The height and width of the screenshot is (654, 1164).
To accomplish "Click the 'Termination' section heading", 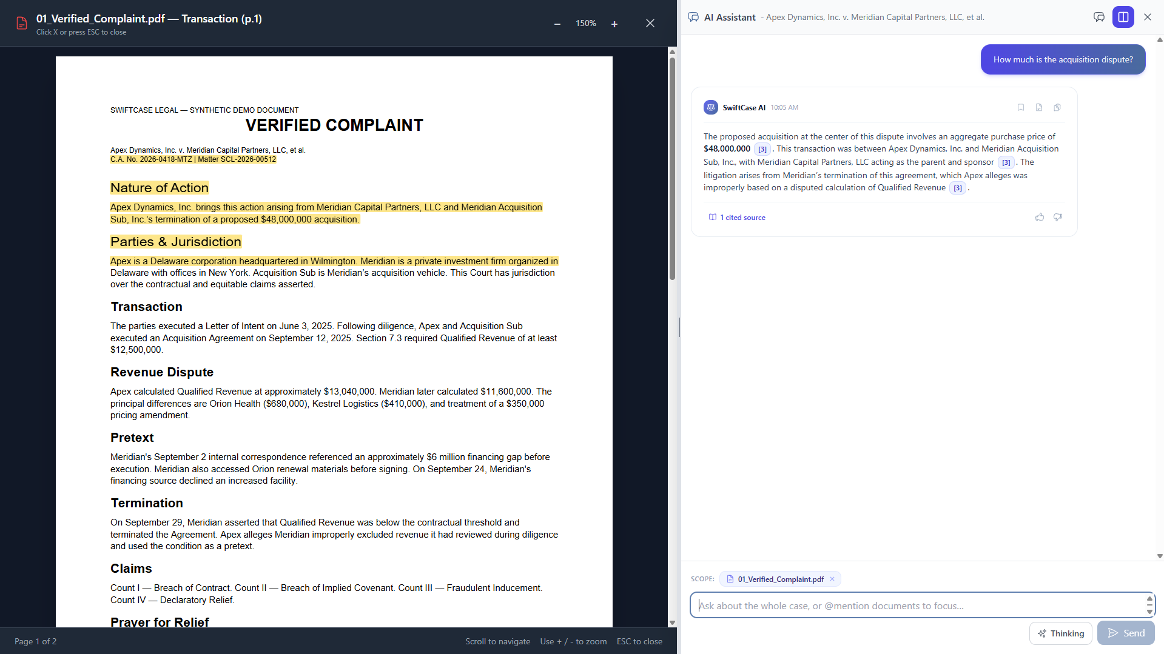I will click(x=146, y=503).
